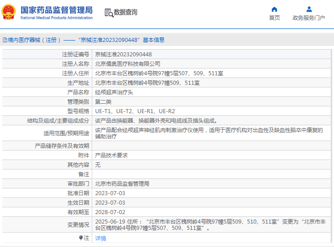Click the registrant name 北京儒奥医疗科技有限公司
The width and height of the screenshot is (334, 247).
[x=127, y=64]
